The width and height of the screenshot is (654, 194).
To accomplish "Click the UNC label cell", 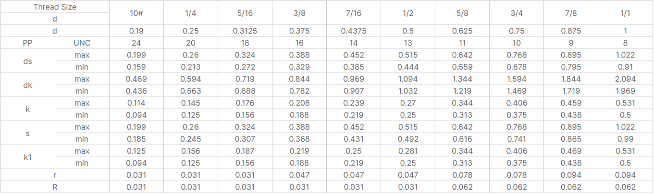I will pos(82,43).
